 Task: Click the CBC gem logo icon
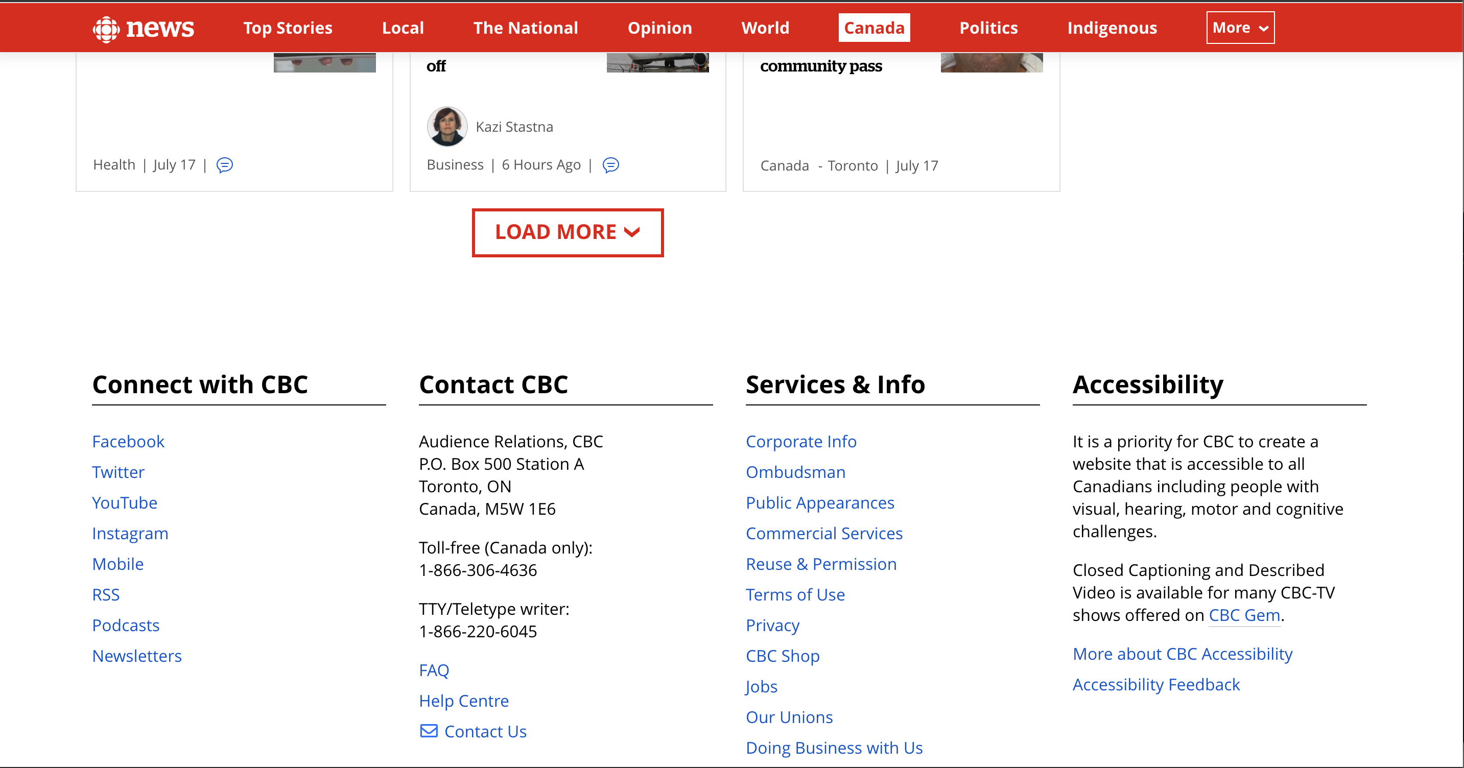pos(106,29)
